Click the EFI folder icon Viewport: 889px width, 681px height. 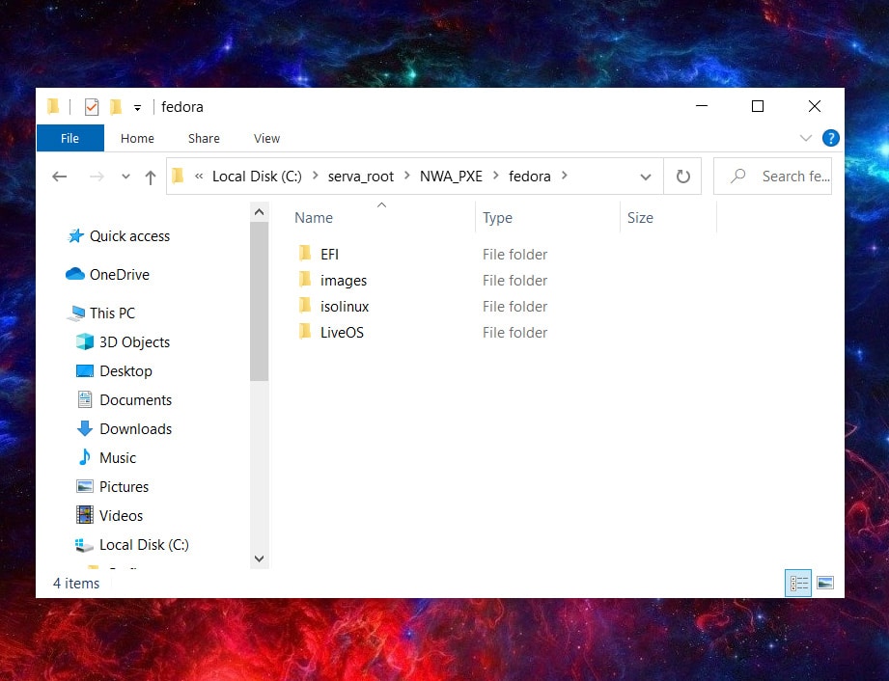(305, 254)
